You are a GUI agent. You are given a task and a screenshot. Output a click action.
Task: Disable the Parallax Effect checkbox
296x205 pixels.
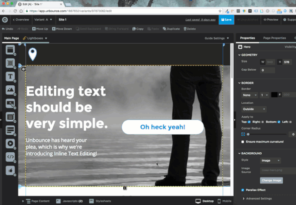tap(243, 190)
